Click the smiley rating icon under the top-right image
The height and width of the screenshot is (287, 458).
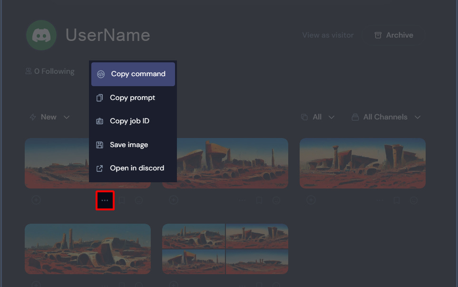(414, 200)
